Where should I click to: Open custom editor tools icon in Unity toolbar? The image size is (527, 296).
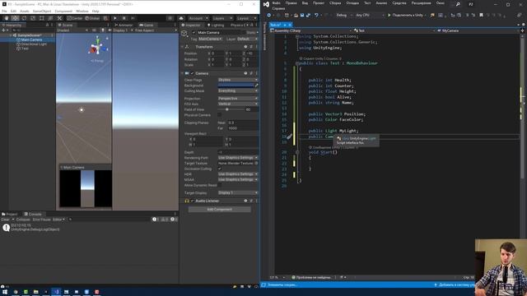[x=59, y=18]
